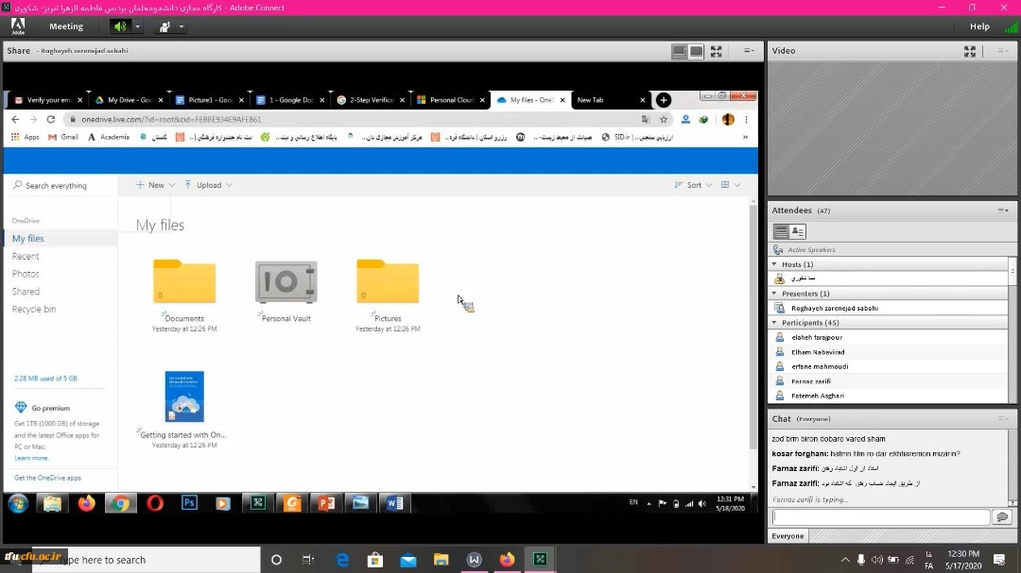1021x573 pixels.
Task: Click the send chat message icon
Action: 1002,517
